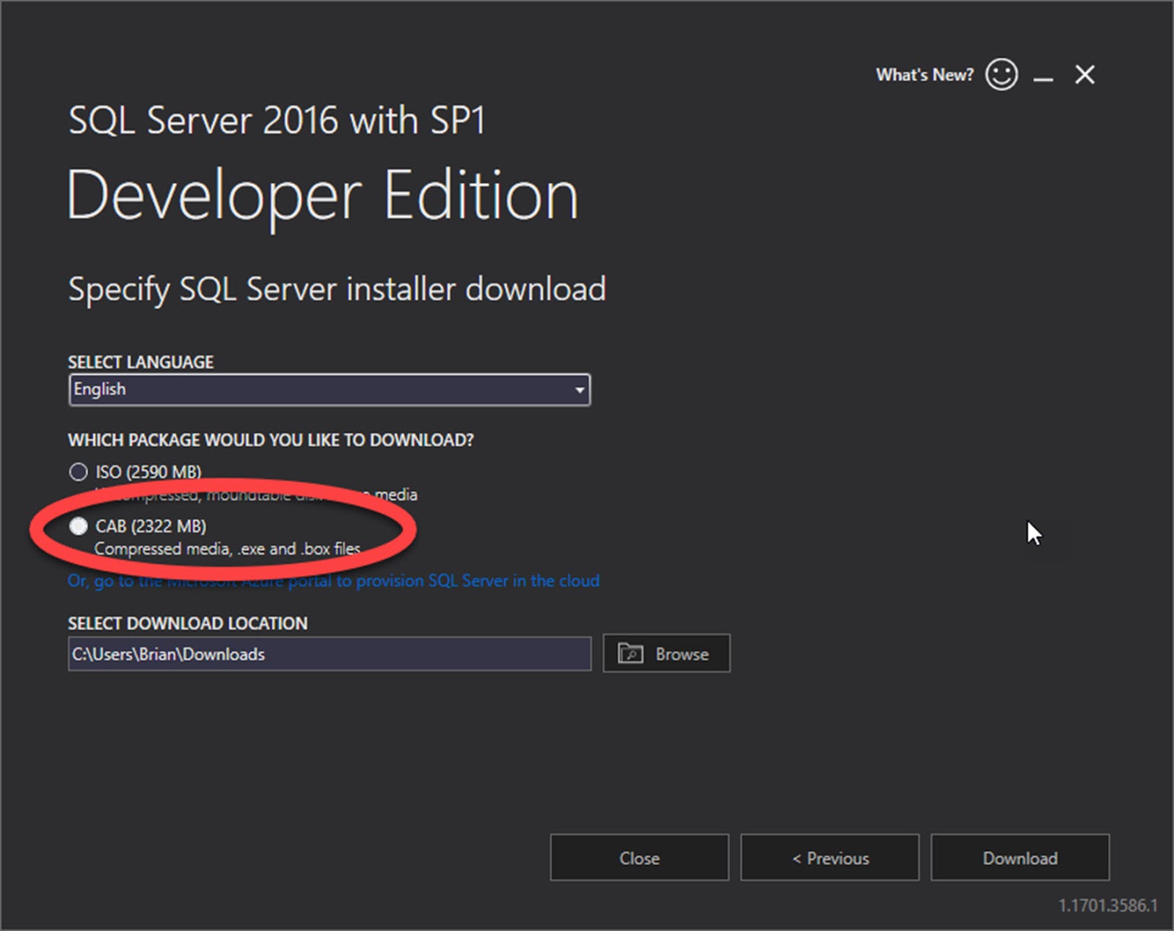Click the Specify SQL Server installer download heading
This screenshot has height=931, width=1174.
(336, 288)
